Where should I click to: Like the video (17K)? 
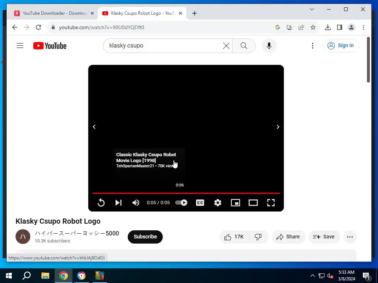[234, 237]
